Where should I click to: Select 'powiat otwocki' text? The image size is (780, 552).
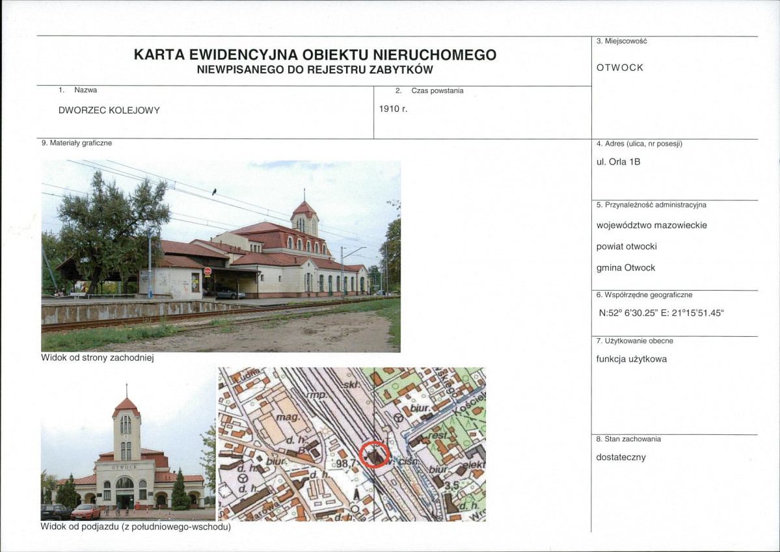click(626, 246)
